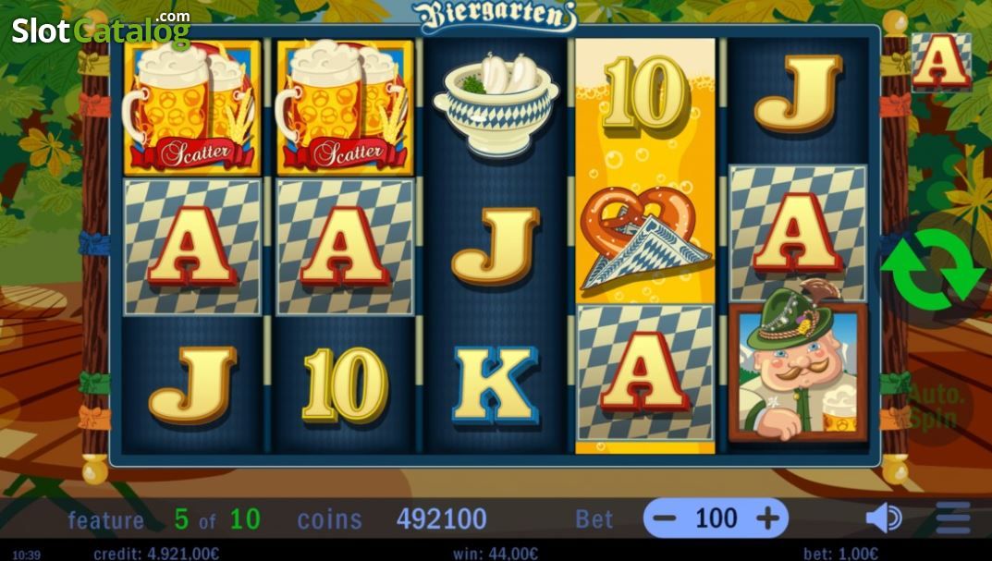Select the bowl of white sausages symbol
The image size is (992, 561).
click(496, 104)
